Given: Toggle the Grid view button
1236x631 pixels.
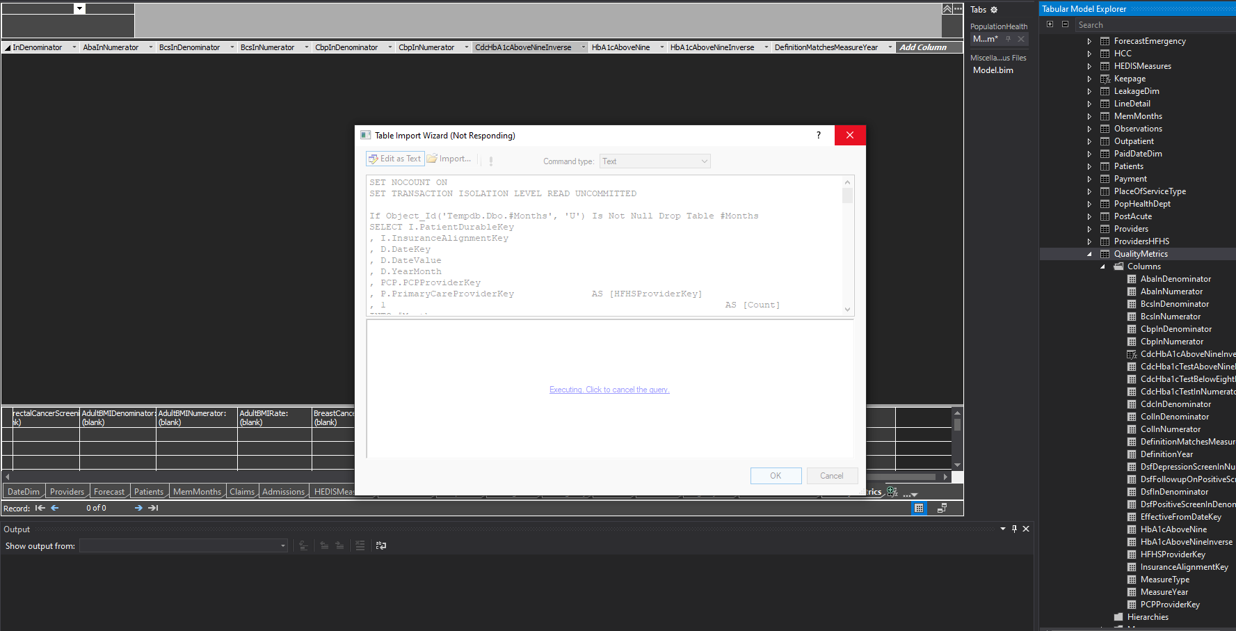Looking at the screenshot, I should pyautogui.click(x=919, y=508).
